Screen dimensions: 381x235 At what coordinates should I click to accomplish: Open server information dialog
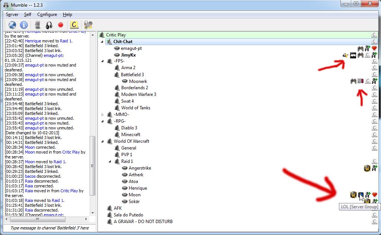(25, 25)
